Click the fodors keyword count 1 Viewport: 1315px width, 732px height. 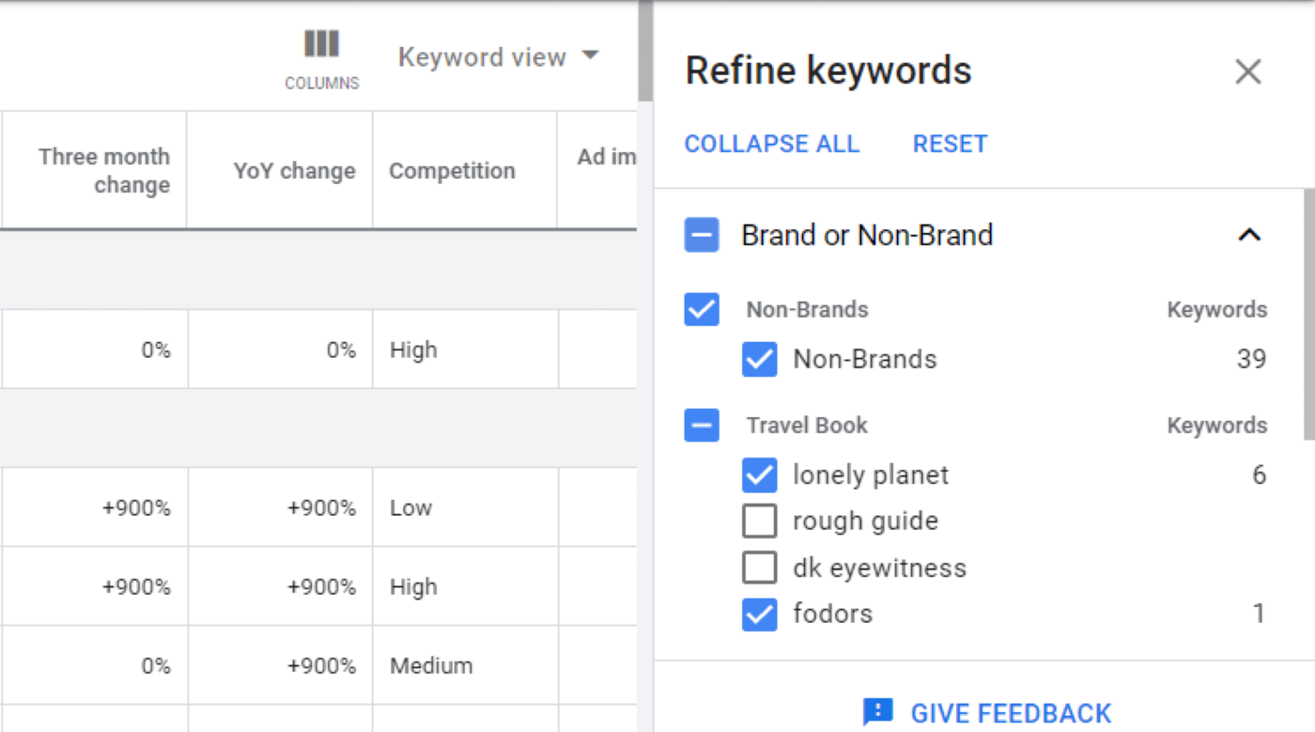tap(1259, 614)
